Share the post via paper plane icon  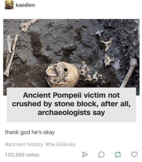(x=85, y=155)
